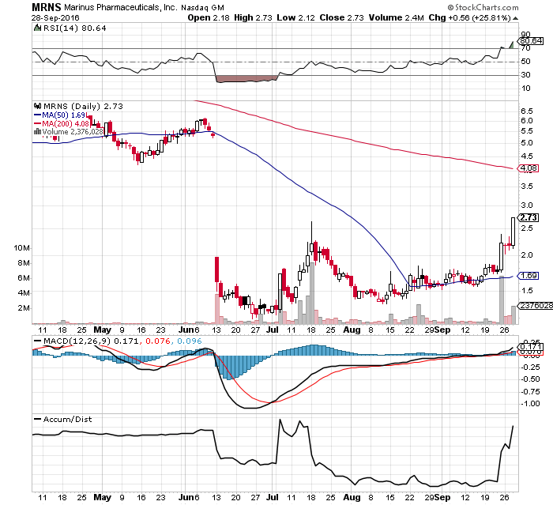
Task: Select the blue MA(50) legend line marker
Action: 37,115
